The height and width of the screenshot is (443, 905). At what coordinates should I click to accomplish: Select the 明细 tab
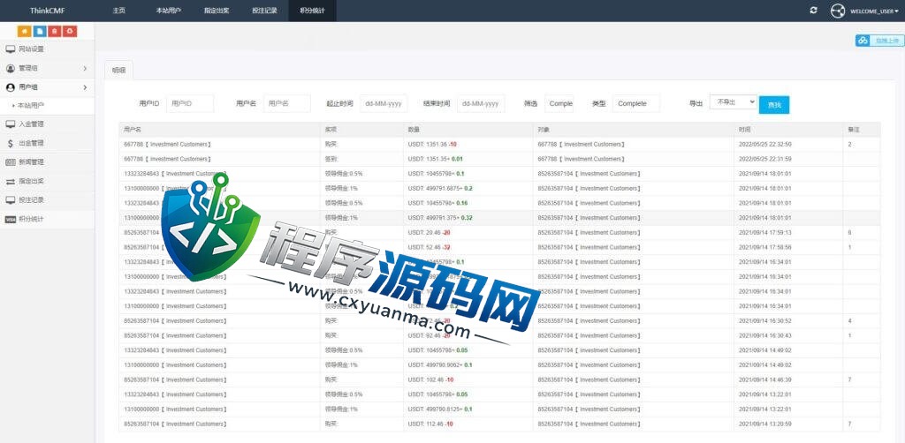click(x=119, y=70)
